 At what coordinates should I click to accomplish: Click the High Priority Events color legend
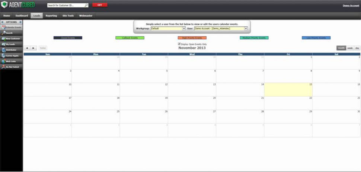(192, 38)
